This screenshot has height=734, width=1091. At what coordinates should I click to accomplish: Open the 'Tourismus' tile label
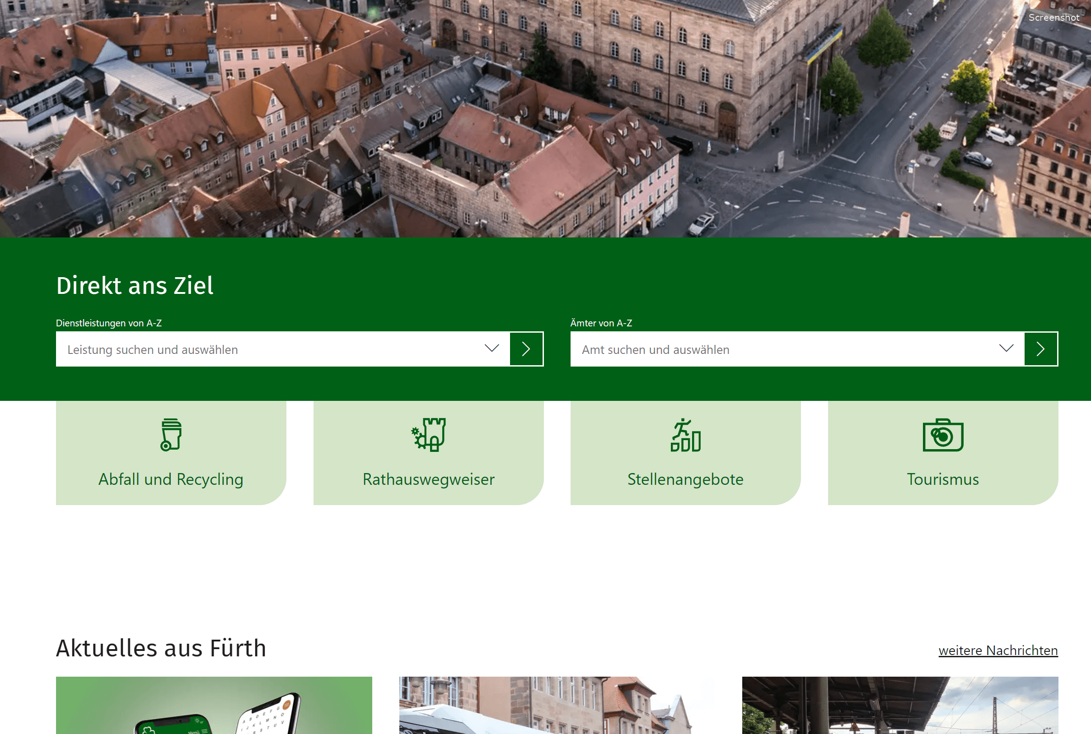[943, 479]
